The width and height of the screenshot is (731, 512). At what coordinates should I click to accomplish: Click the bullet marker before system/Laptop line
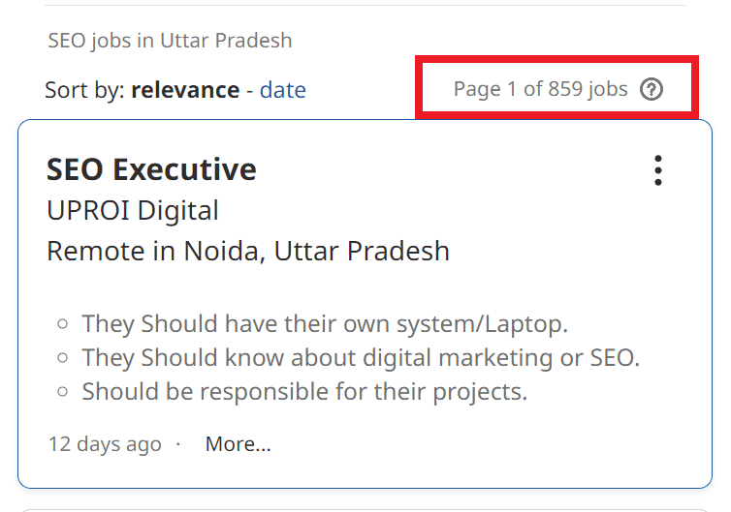tap(63, 324)
